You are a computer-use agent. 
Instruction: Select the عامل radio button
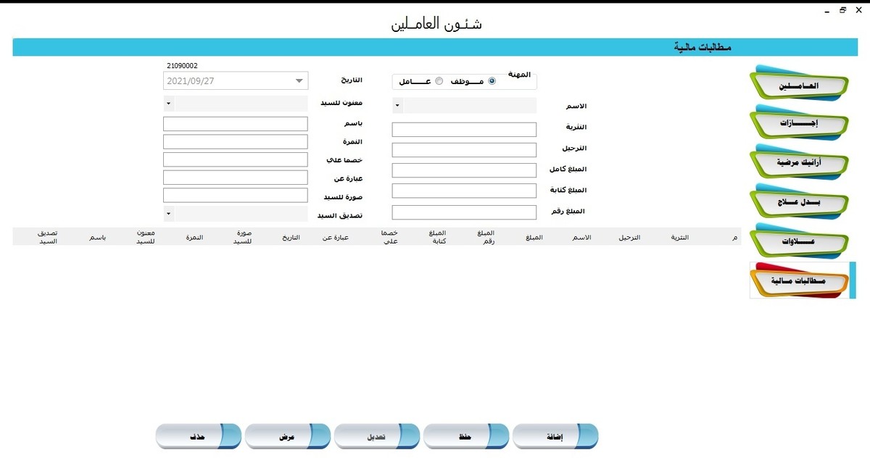[x=439, y=81]
